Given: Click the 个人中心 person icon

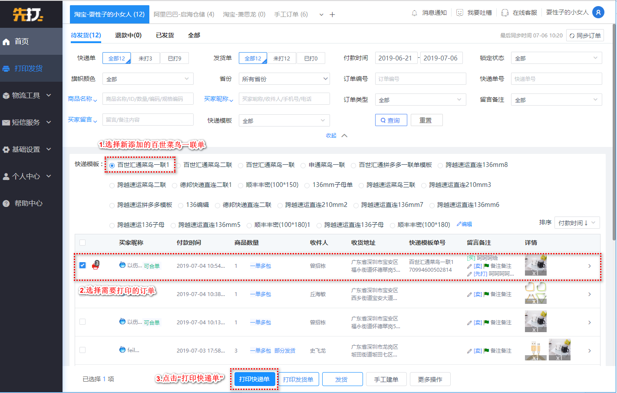Looking at the screenshot, I should point(6,177).
